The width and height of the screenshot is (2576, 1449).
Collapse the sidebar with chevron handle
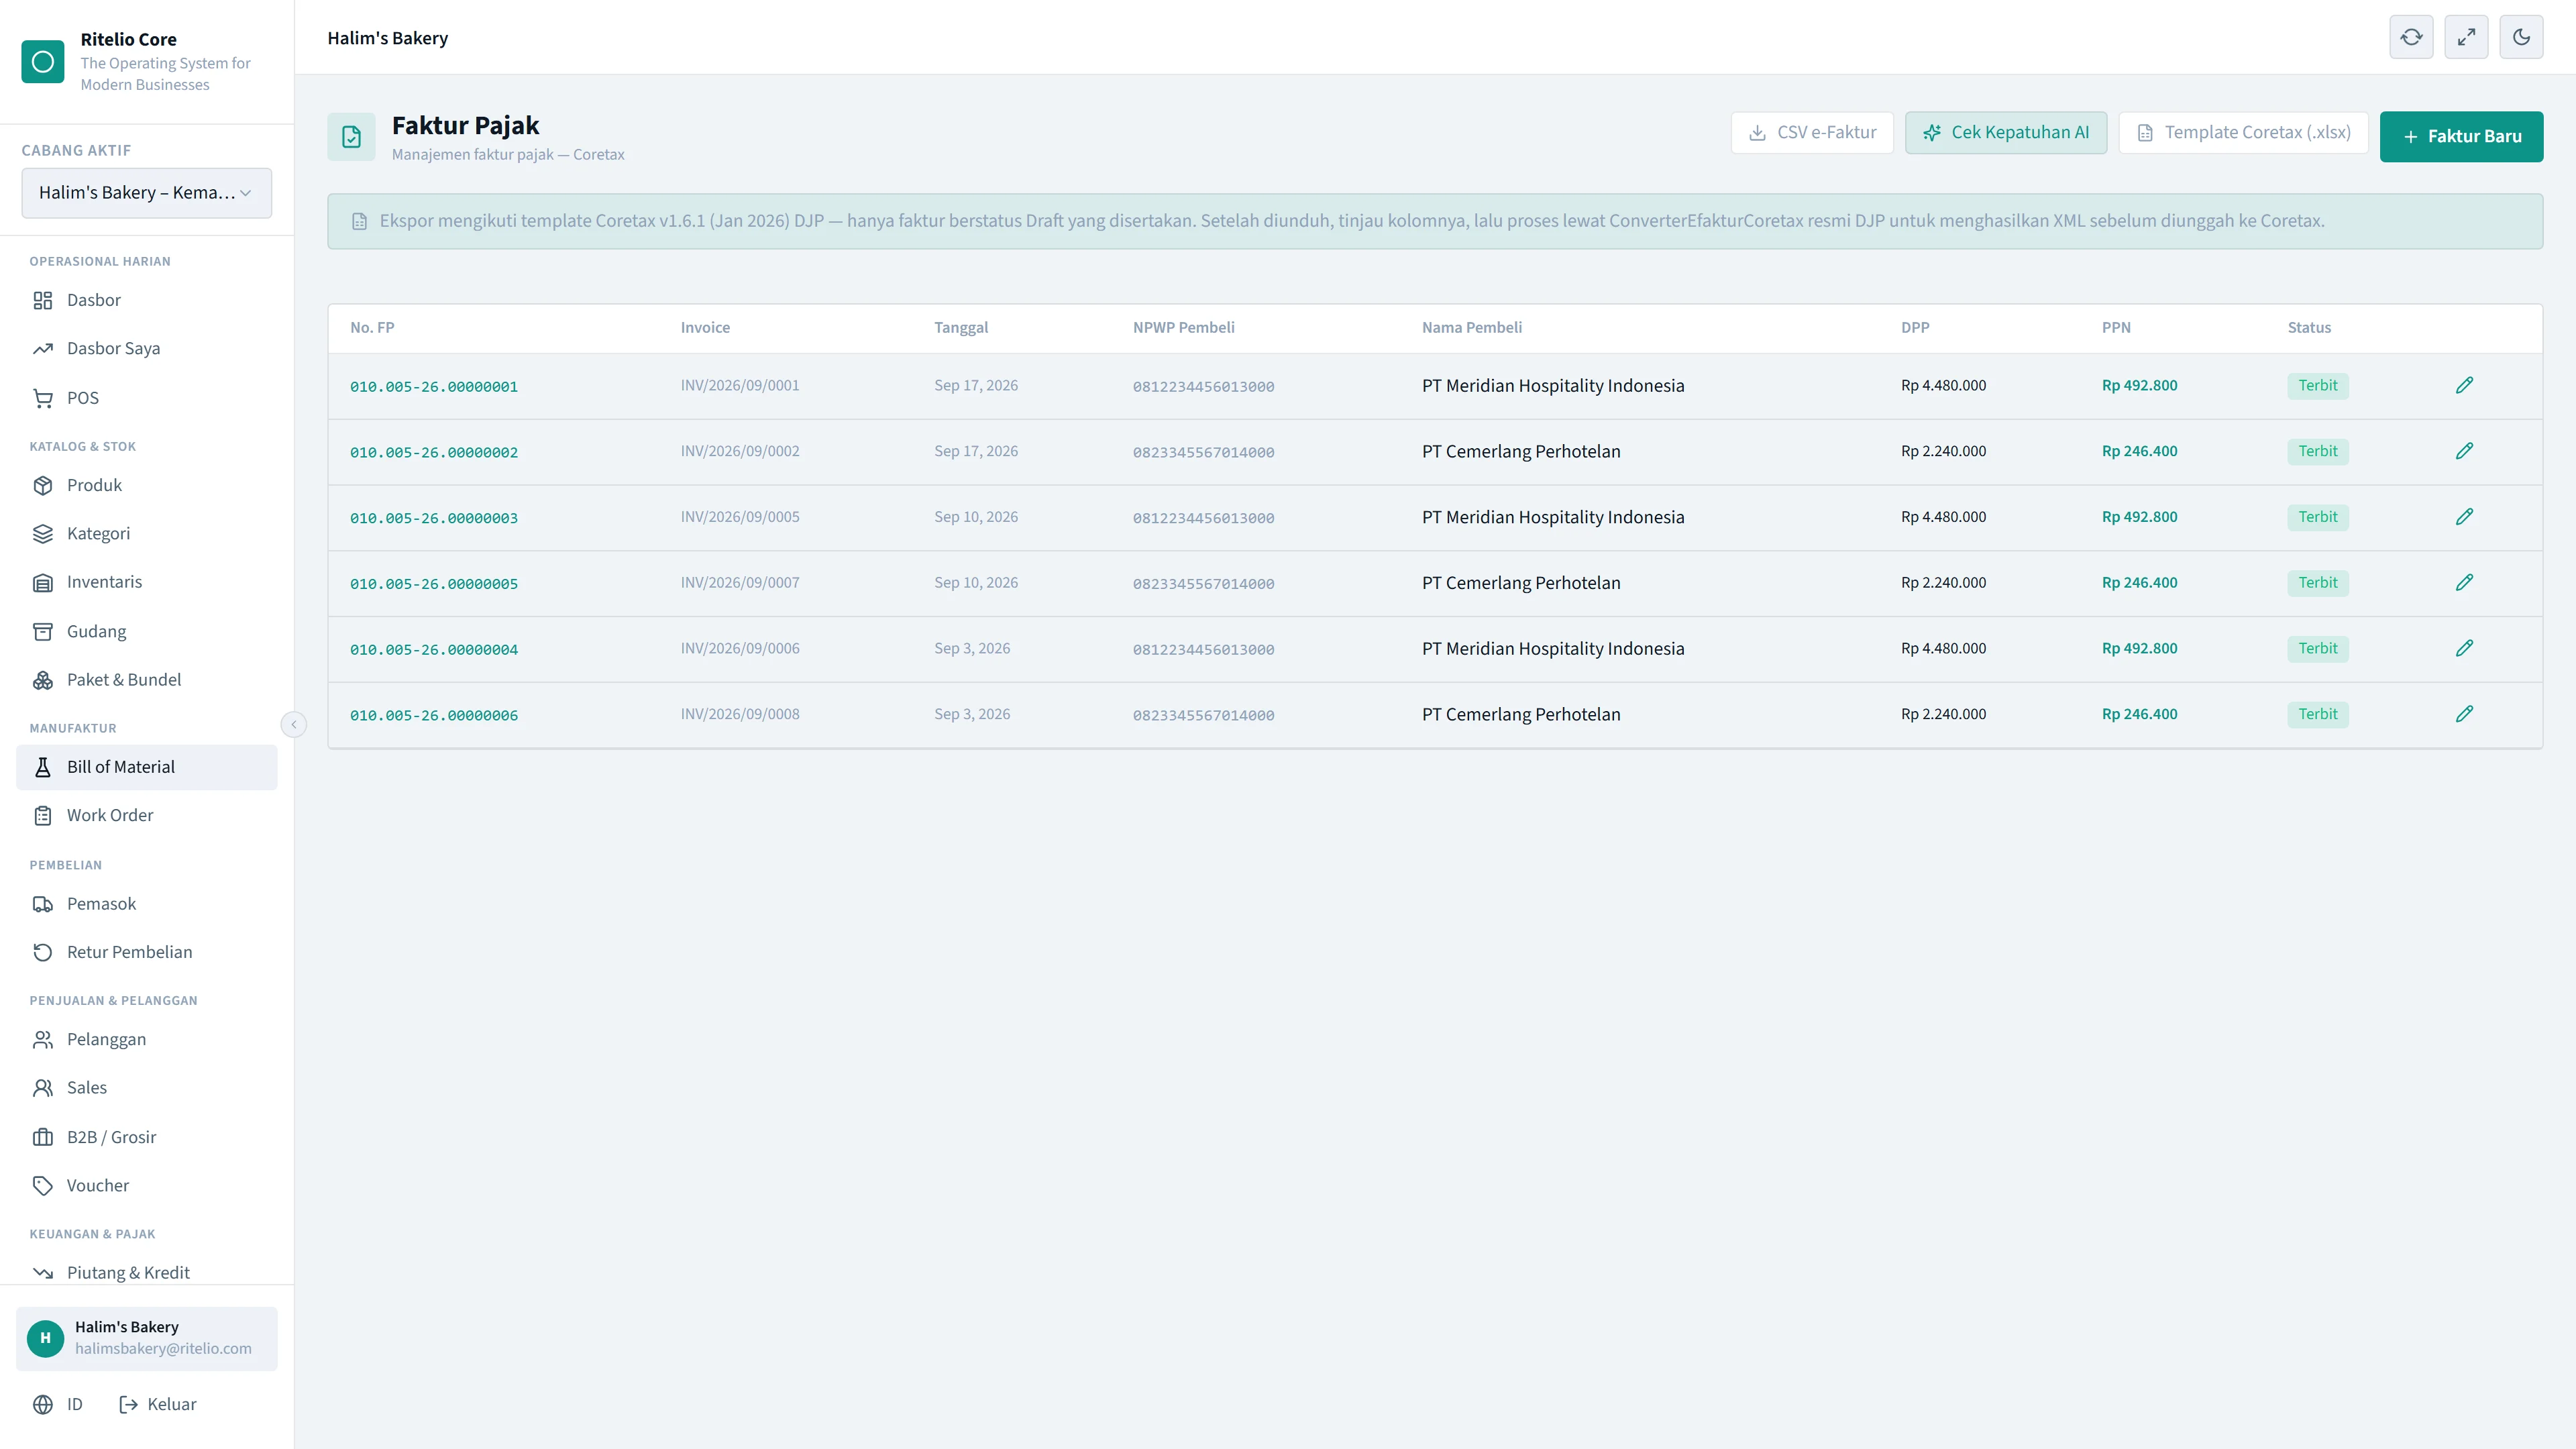pyautogui.click(x=294, y=724)
